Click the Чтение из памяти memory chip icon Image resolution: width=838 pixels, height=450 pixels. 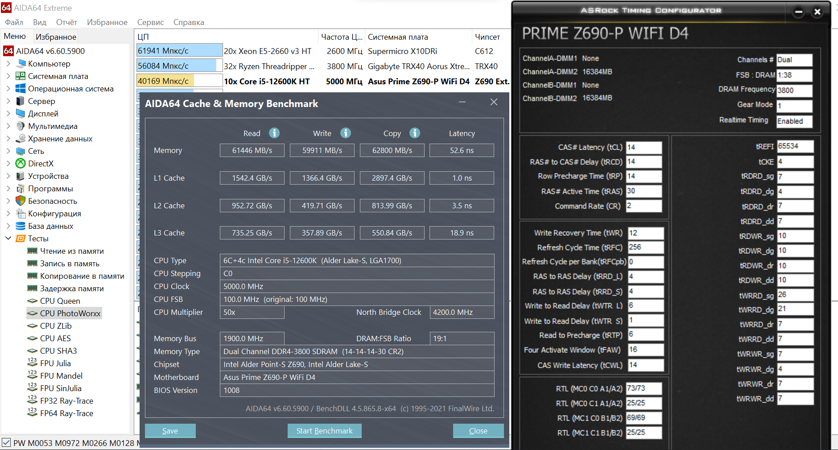[x=33, y=251]
